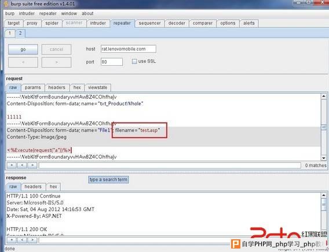The image size is (329, 252).
Task: Open the request hex tab
Action: (x=77, y=87)
